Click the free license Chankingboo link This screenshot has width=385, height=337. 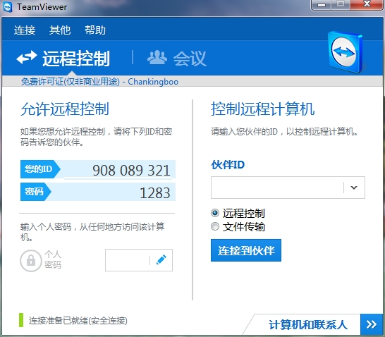click(x=99, y=82)
